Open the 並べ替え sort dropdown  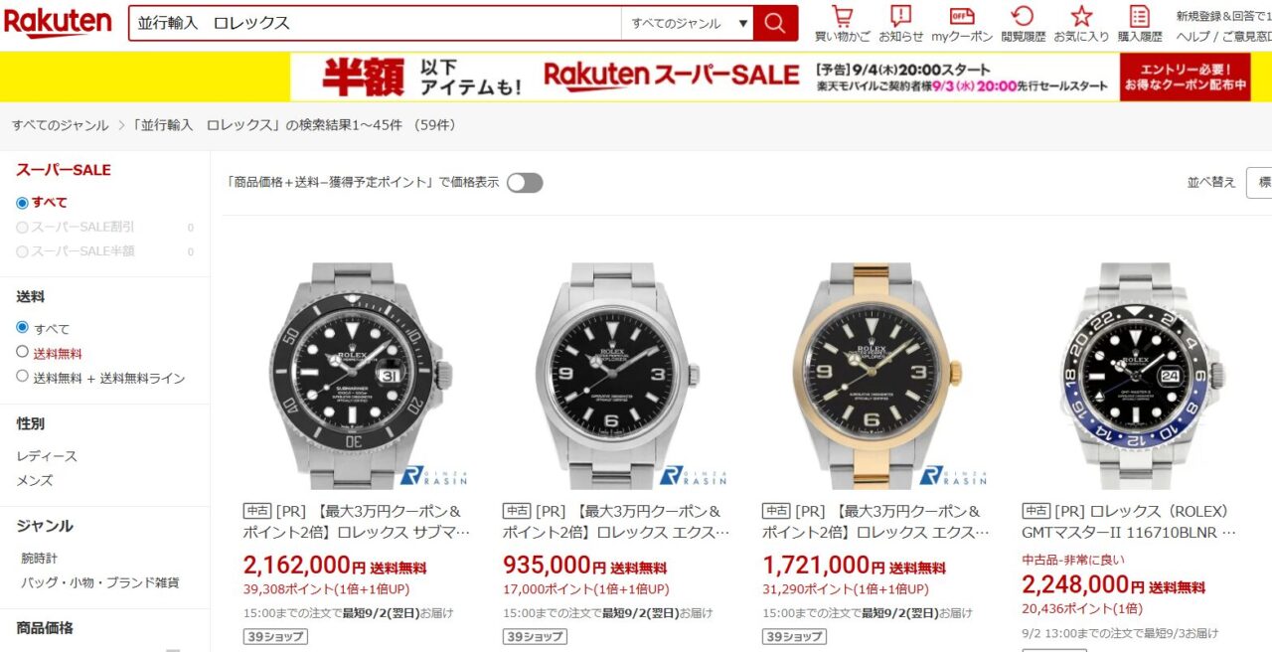point(1259,183)
